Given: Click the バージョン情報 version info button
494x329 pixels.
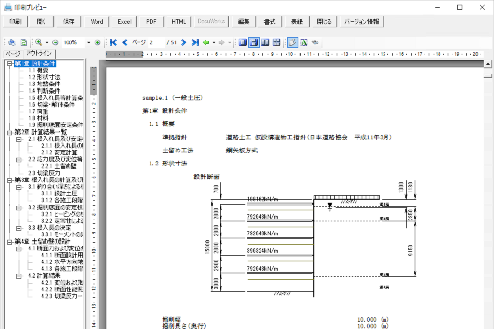Looking at the screenshot, I should coord(362,21).
